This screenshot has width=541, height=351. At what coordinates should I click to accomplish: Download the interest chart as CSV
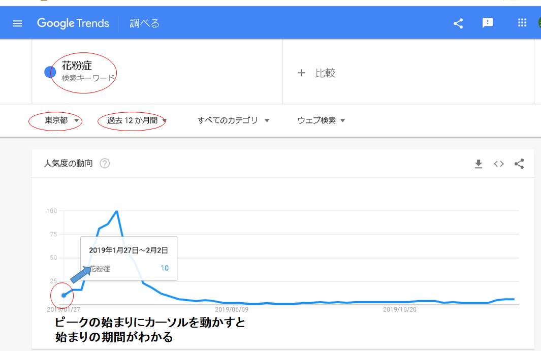pos(479,164)
